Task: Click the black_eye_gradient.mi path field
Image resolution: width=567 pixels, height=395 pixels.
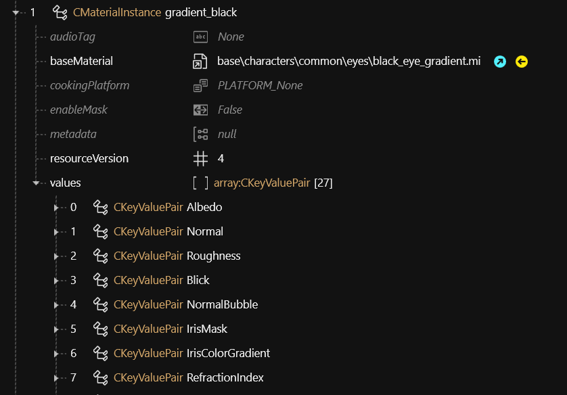Action: coord(348,62)
